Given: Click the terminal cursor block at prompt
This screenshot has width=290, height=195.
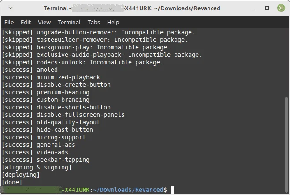Looking at the screenshot, I should (172, 190).
